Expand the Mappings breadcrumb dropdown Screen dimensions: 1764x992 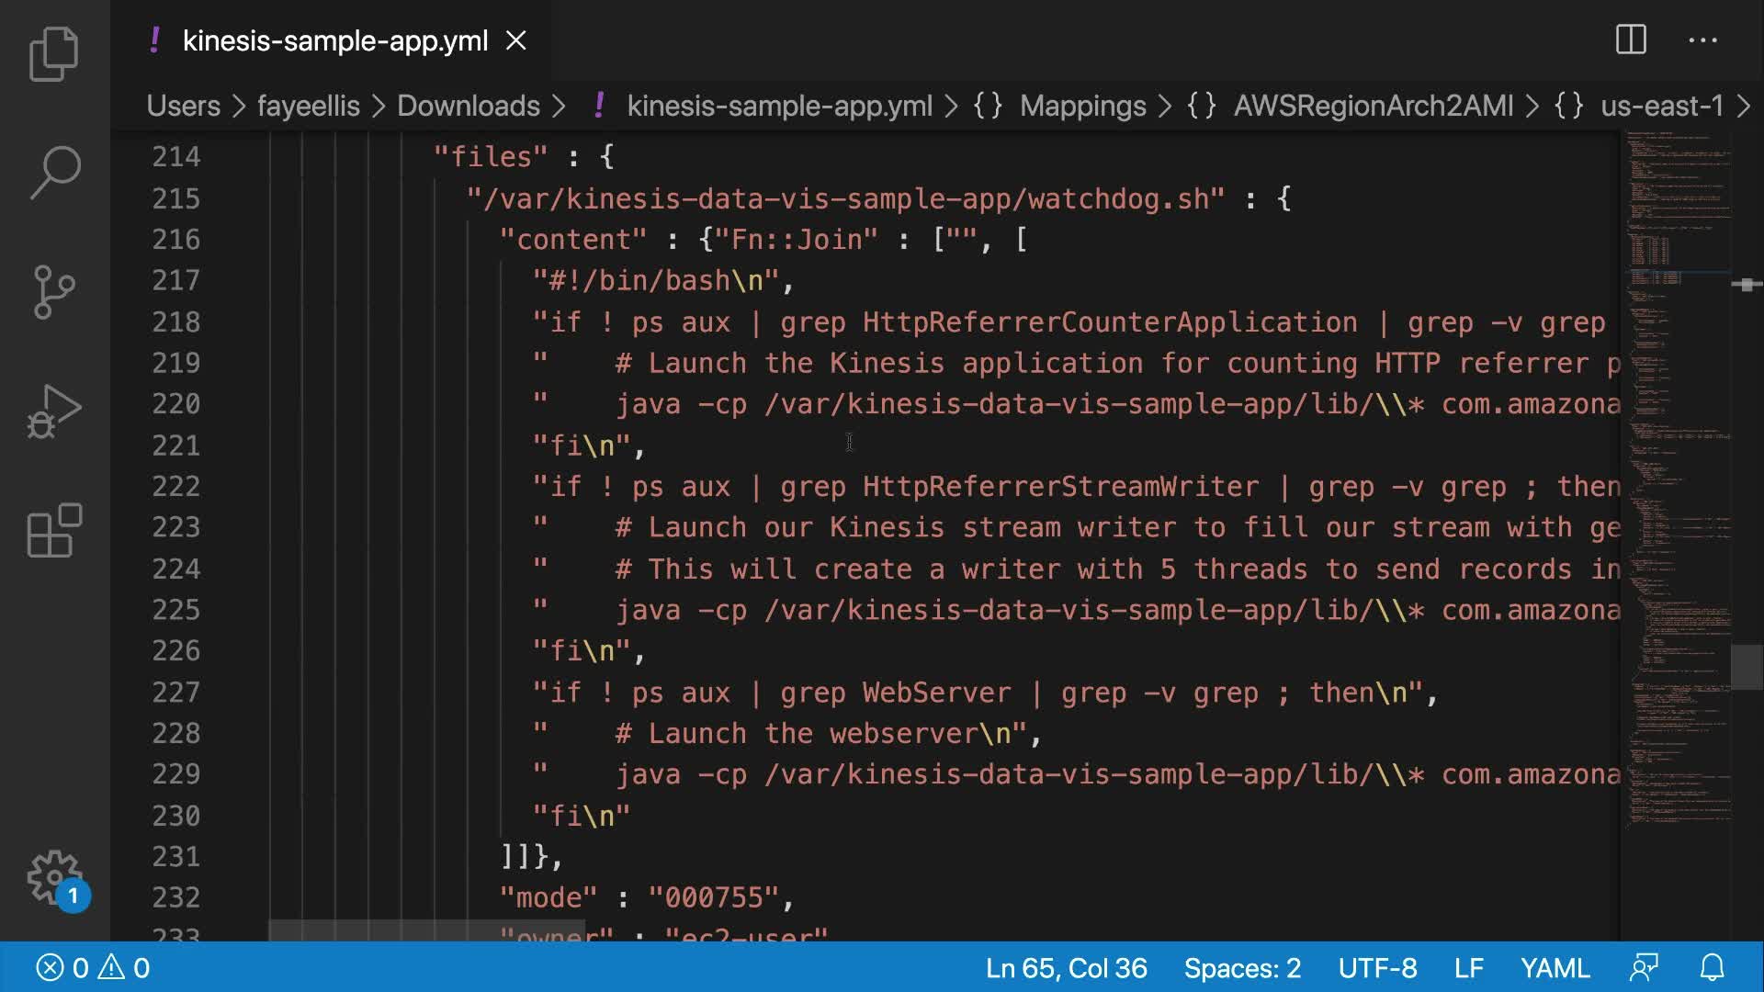tap(1082, 106)
